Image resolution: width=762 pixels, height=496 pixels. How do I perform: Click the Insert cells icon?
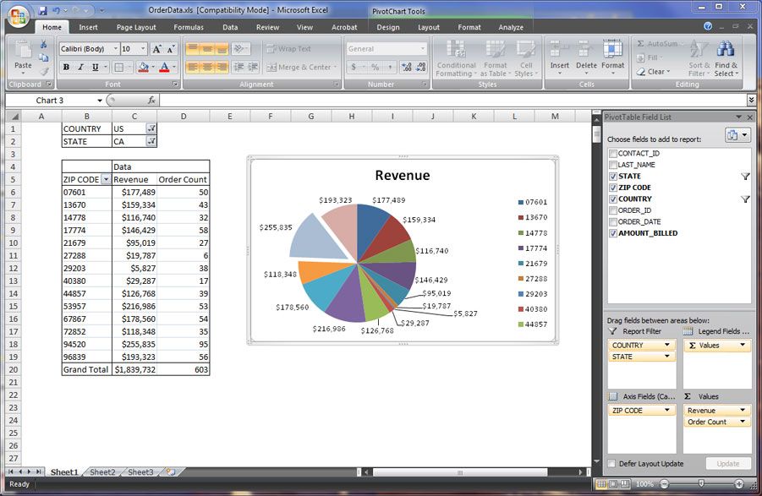[559, 49]
